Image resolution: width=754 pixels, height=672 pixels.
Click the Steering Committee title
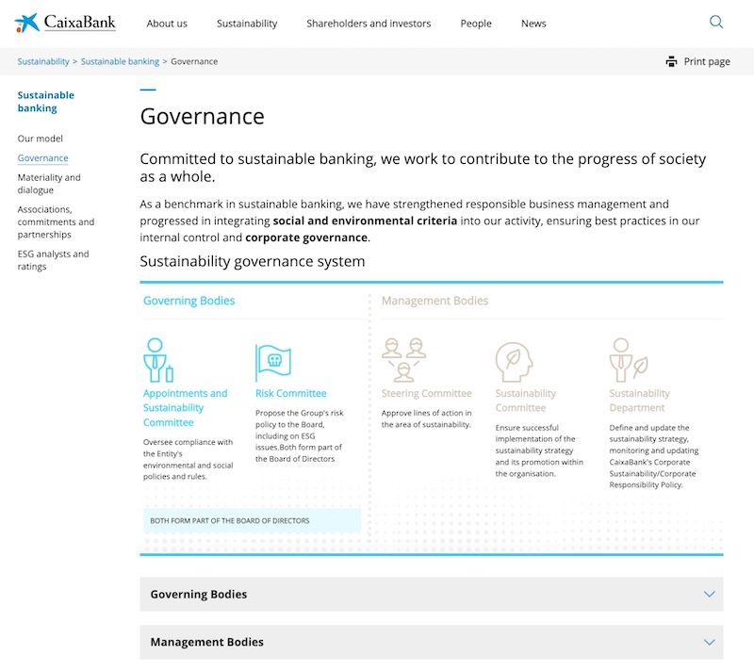pos(427,393)
